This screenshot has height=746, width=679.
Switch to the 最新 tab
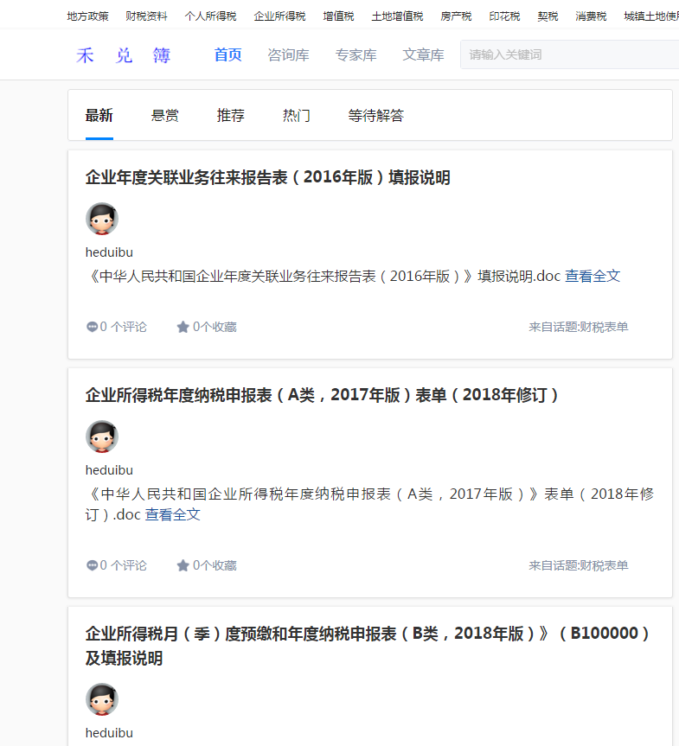pos(99,116)
